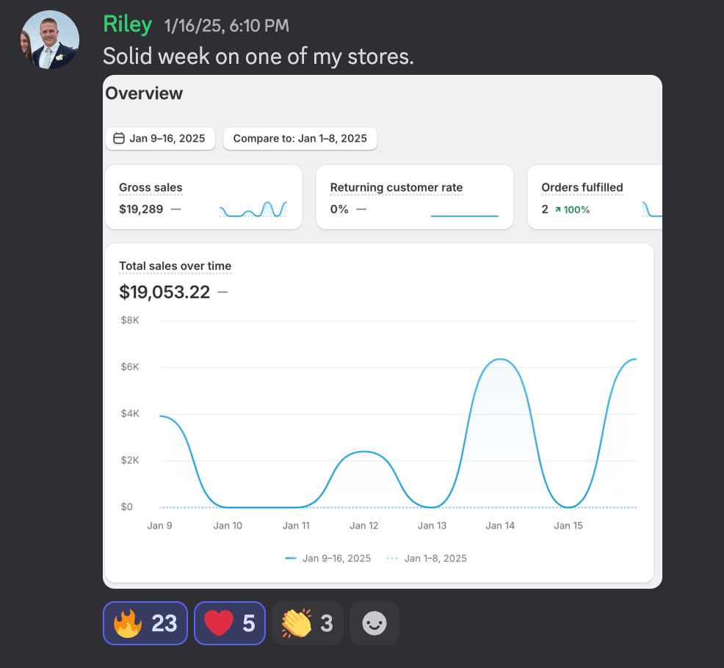
Task: Toggle the fire emoji reaction
Action: [145, 623]
